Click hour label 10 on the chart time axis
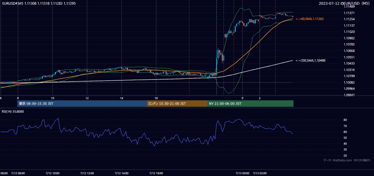The image size is (374, 176). (53, 98)
